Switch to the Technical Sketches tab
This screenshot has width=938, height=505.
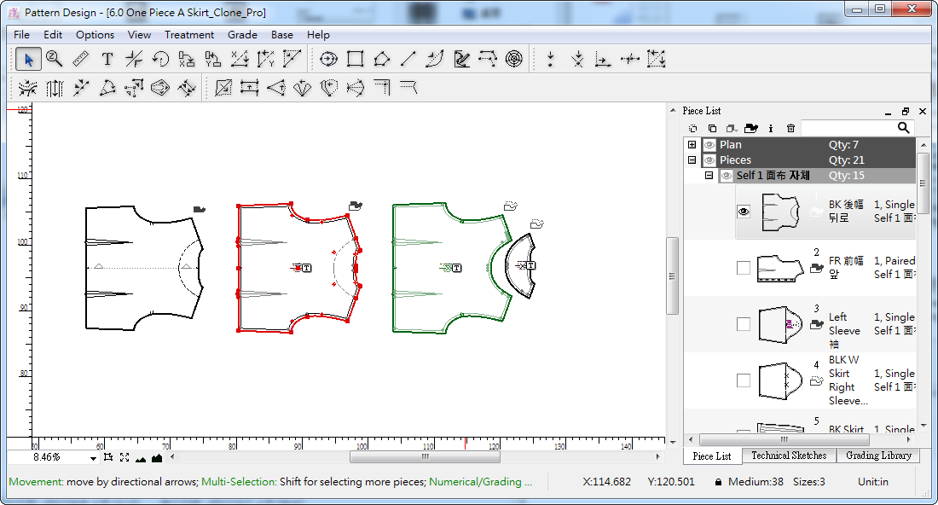(789, 456)
